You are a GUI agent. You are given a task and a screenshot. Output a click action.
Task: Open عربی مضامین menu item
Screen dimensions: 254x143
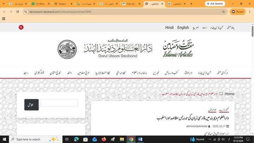pyautogui.click(x=83, y=73)
